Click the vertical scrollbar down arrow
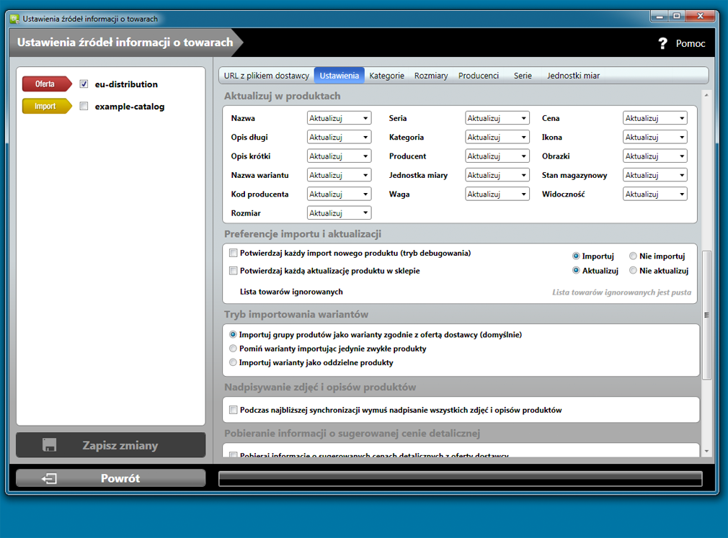The height and width of the screenshot is (538, 728). click(706, 451)
